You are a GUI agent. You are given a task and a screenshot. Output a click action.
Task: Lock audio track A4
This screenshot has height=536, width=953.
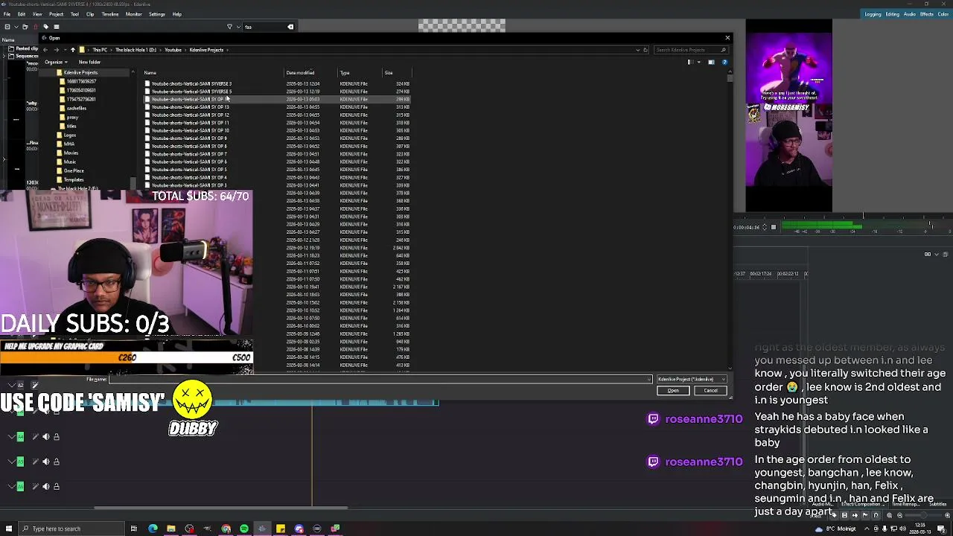[x=56, y=437]
